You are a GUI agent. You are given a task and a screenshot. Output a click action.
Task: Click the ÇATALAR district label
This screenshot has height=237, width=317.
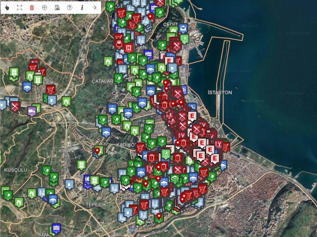(x=102, y=81)
